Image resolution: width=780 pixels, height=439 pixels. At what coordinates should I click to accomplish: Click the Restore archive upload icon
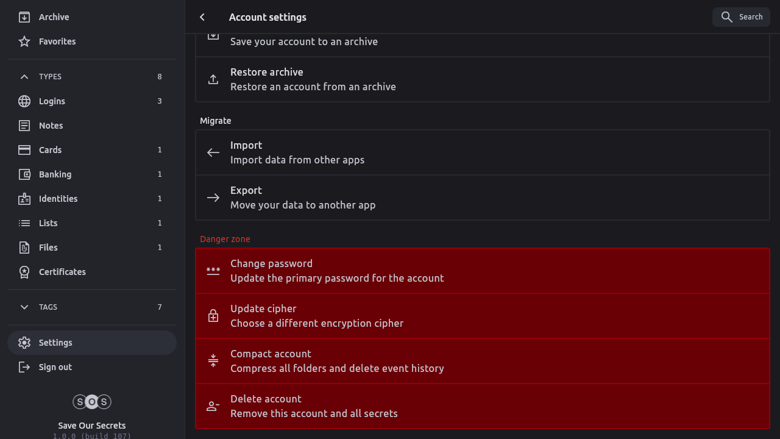pos(213,79)
